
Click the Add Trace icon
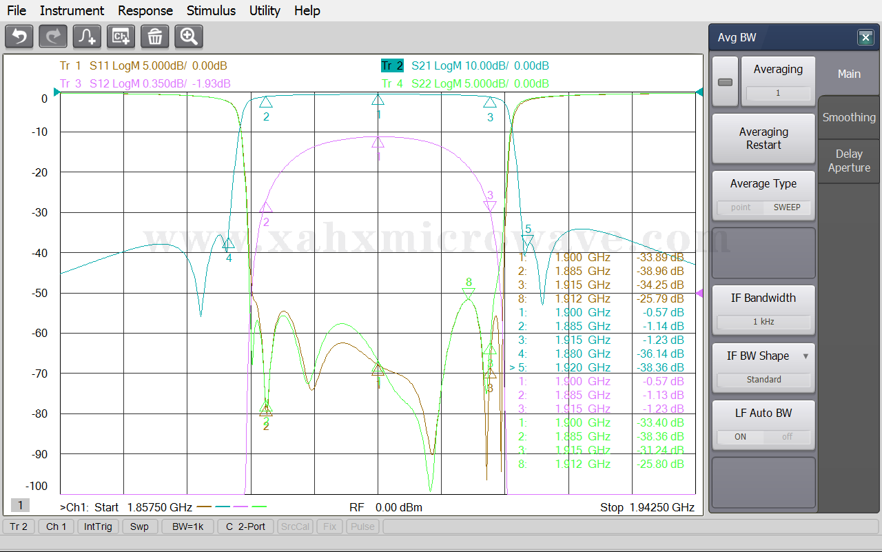[87, 37]
